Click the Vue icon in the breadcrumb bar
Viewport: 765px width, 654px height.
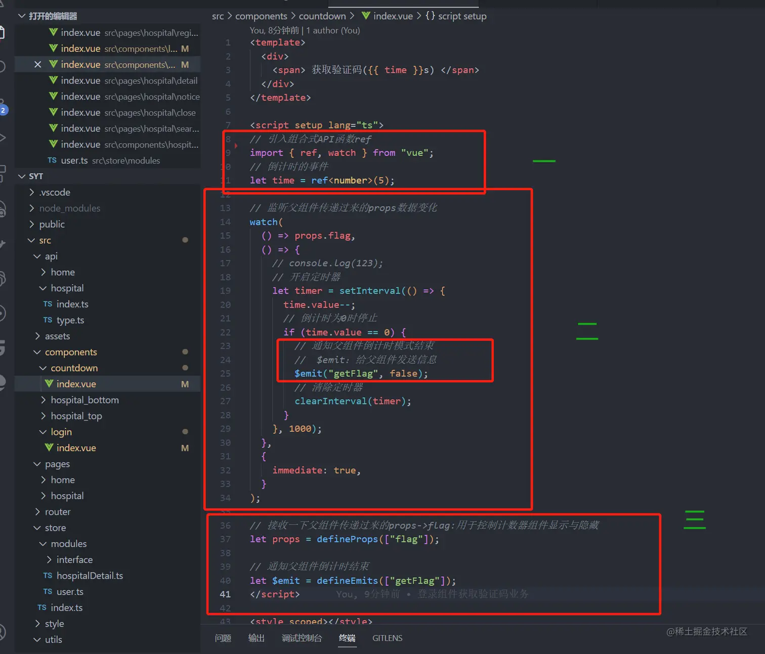pos(366,16)
